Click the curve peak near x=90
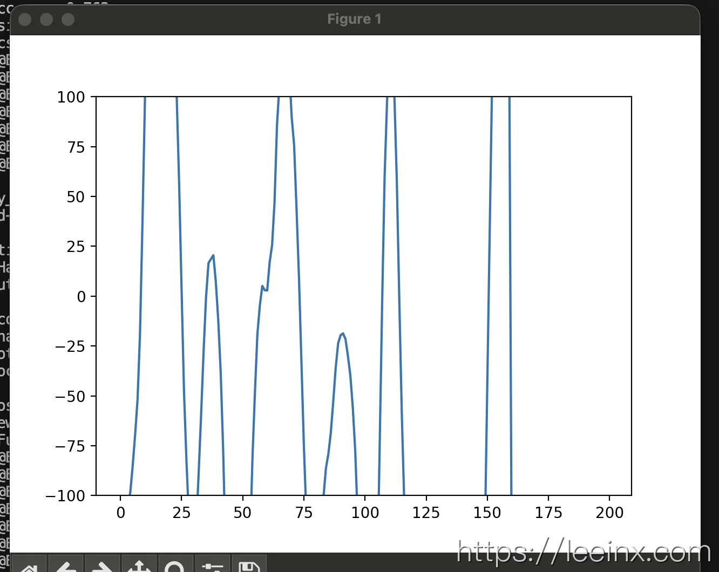The height and width of the screenshot is (572, 719). pos(342,334)
